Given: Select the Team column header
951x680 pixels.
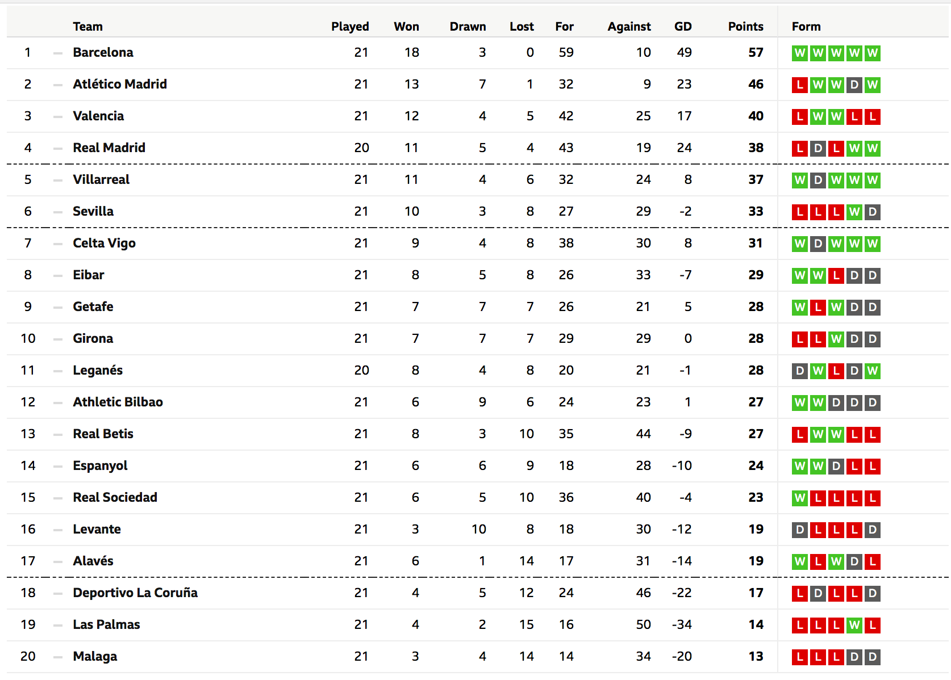Looking at the screenshot, I should click(87, 26).
